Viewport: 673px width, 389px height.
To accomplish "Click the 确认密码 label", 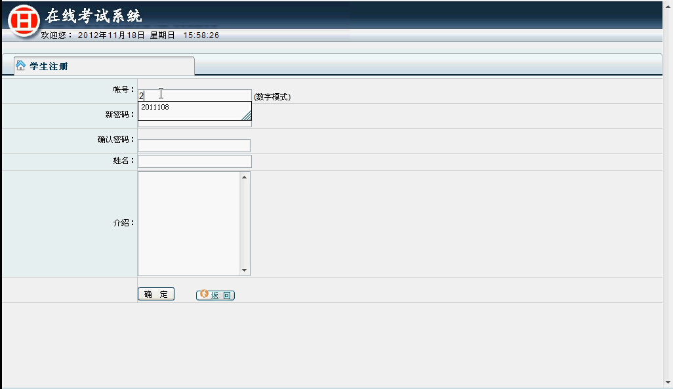I will 116,140.
